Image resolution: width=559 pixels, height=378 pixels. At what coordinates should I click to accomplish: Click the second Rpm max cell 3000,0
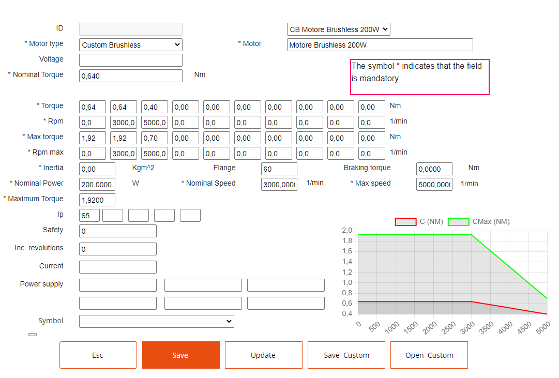pos(124,154)
